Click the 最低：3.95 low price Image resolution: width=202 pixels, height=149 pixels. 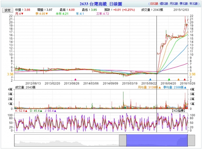[89, 10]
